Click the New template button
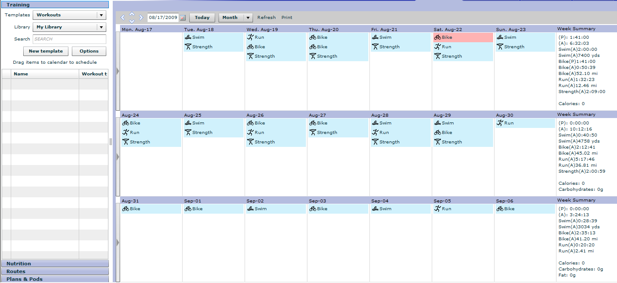This screenshot has width=617, height=283. pyautogui.click(x=46, y=51)
